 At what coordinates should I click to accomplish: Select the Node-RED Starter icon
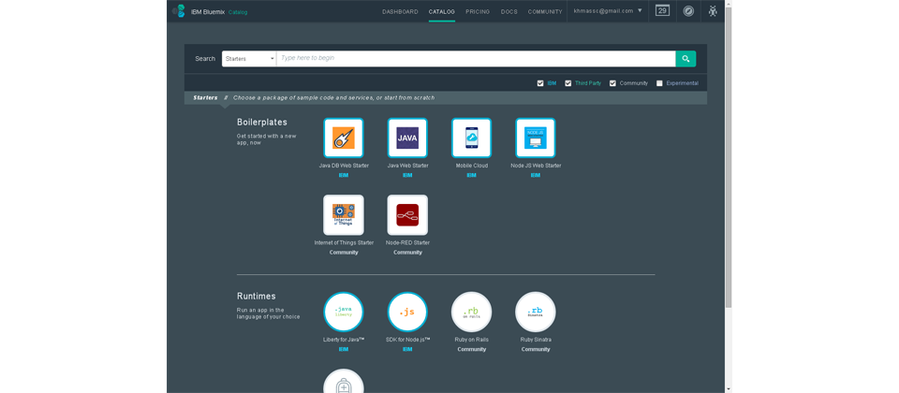pos(407,215)
